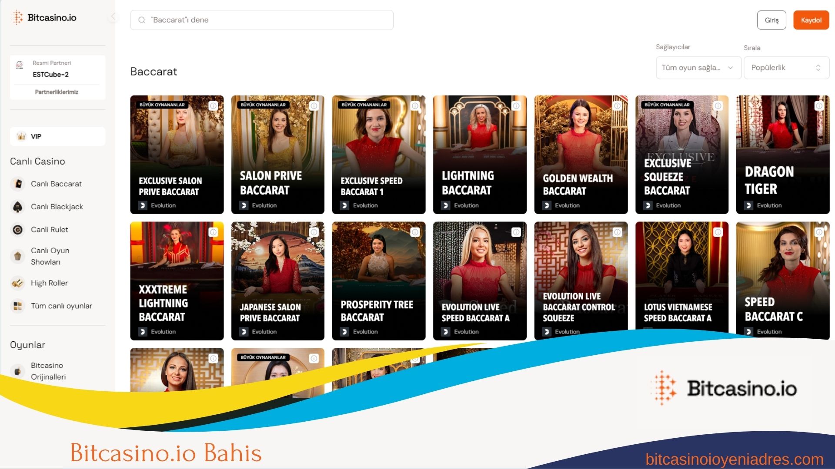Click the Bitcasino Orijinalleri icon
The height and width of the screenshot is (469, 835).
pos(18,371)
